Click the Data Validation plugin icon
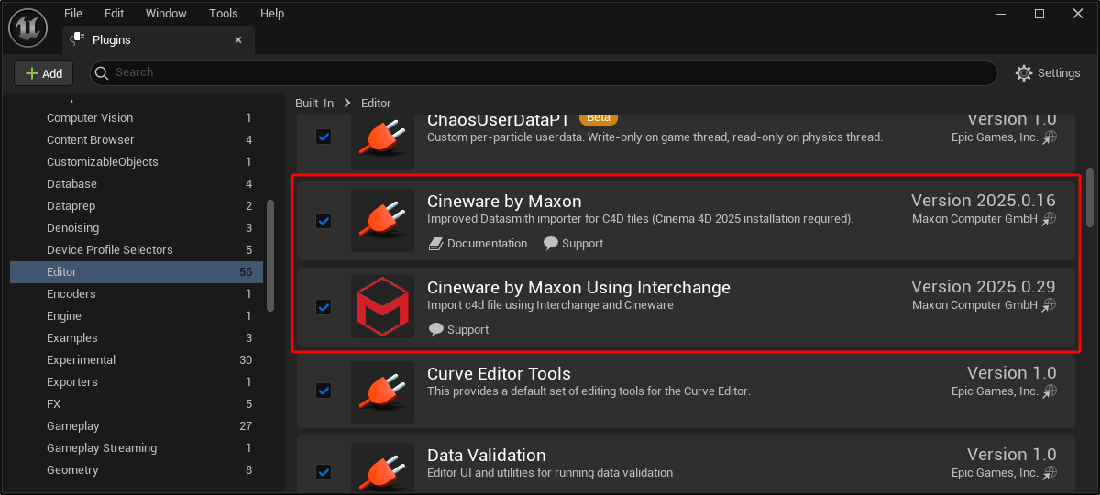The height and width of the screenshot is (495, 1100). tap(382, 467)
